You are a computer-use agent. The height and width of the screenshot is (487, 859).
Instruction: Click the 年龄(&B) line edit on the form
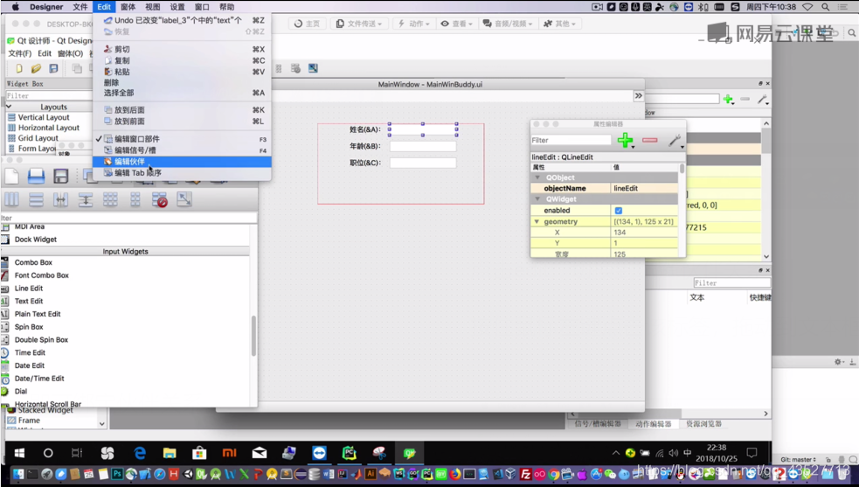(423, 146)
